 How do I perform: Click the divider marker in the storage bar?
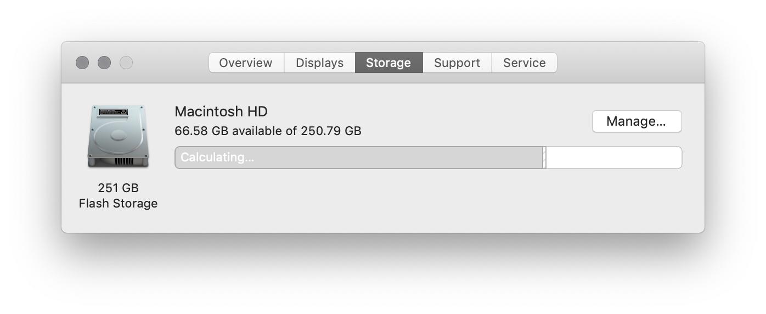click(x=544, y=158)
